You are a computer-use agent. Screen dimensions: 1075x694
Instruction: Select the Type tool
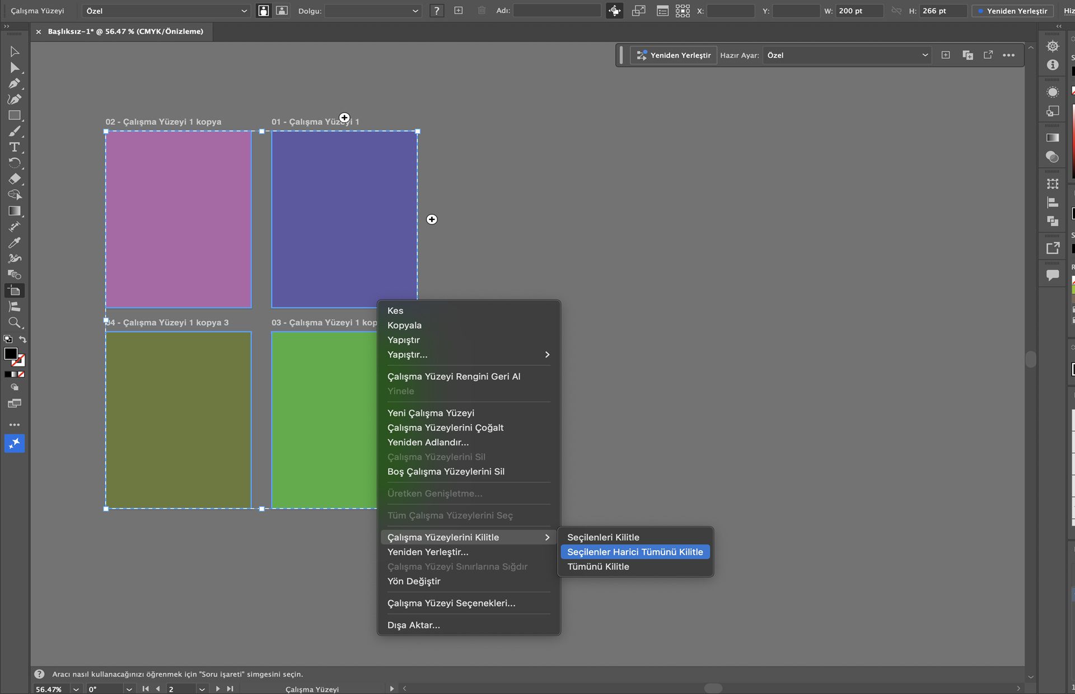(15, 147)
